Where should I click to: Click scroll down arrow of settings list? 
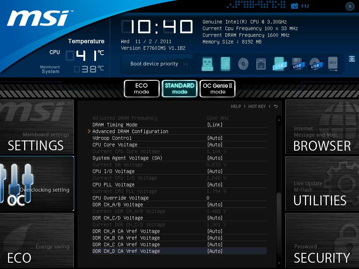pyautogui.click(x=279, y=263)
